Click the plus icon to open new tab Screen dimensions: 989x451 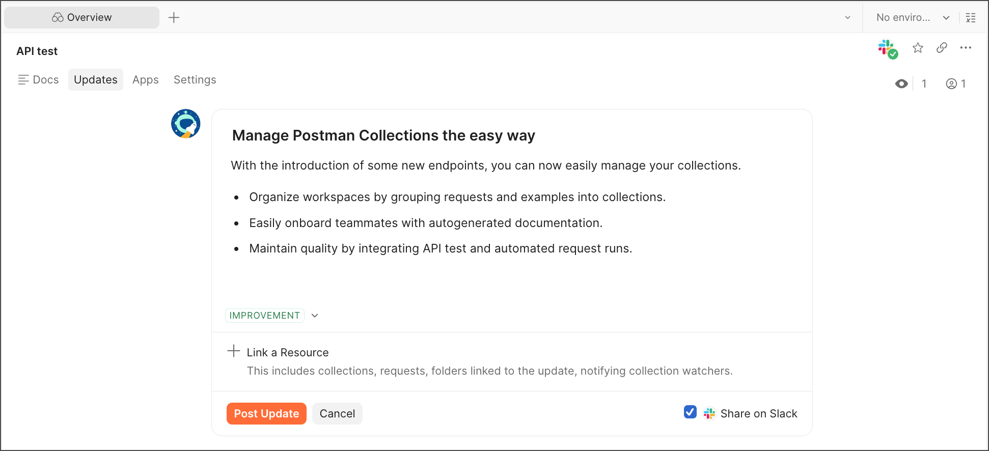pyautogui.click(x=174, y=18)
